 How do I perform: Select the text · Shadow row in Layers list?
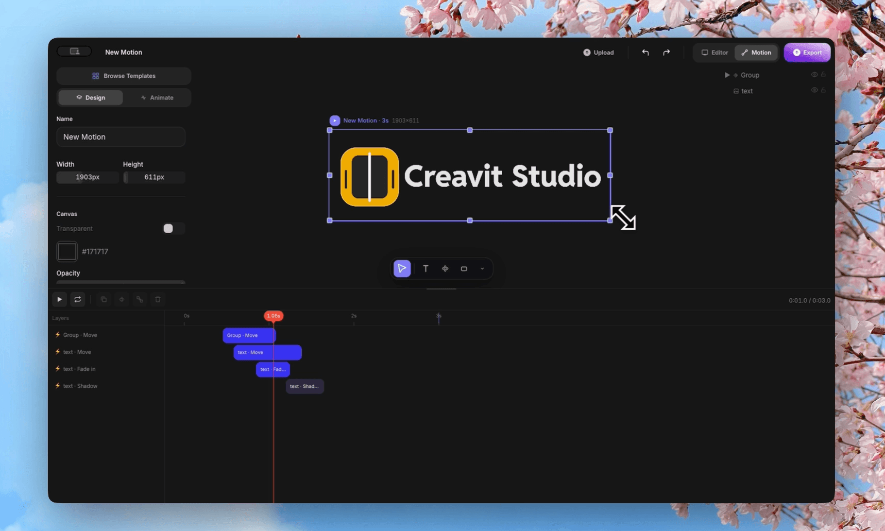pyautogui.click(x=106, y=386)
